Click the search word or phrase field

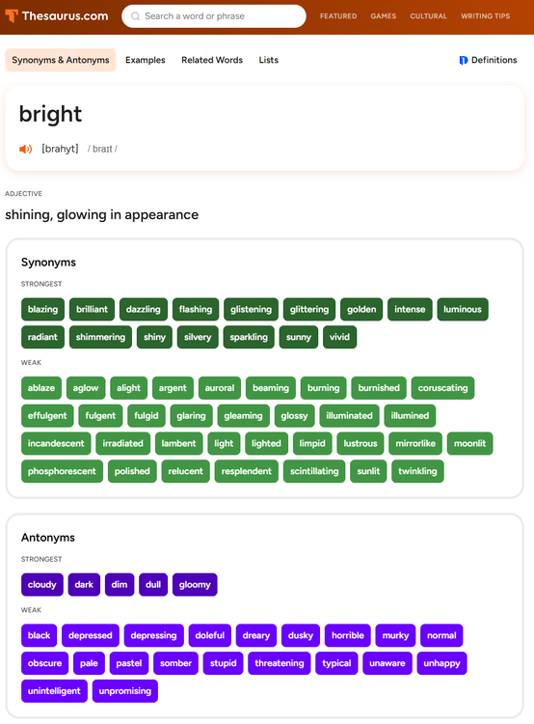coord(214,16)
